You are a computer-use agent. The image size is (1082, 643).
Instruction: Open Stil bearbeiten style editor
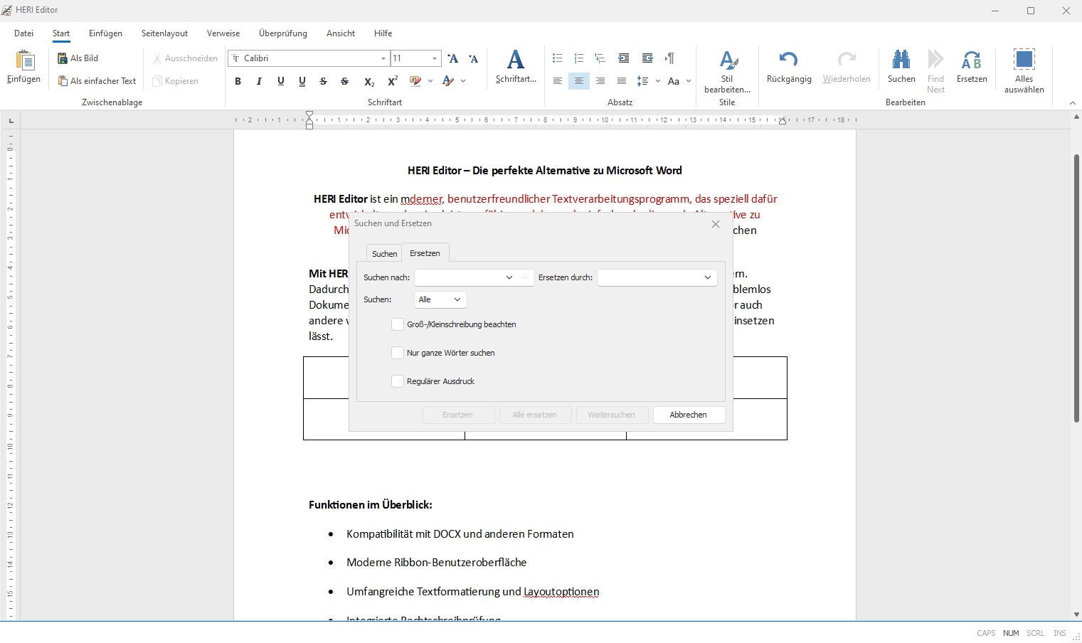click(x=727, y=71)
